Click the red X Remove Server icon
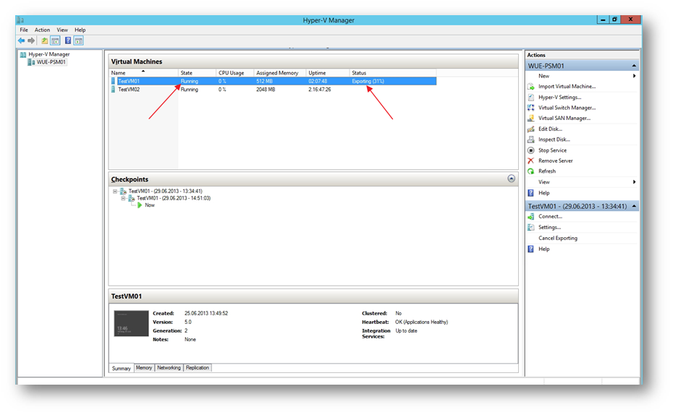This screenshot has height=415, width=673. tap(531, 161)
